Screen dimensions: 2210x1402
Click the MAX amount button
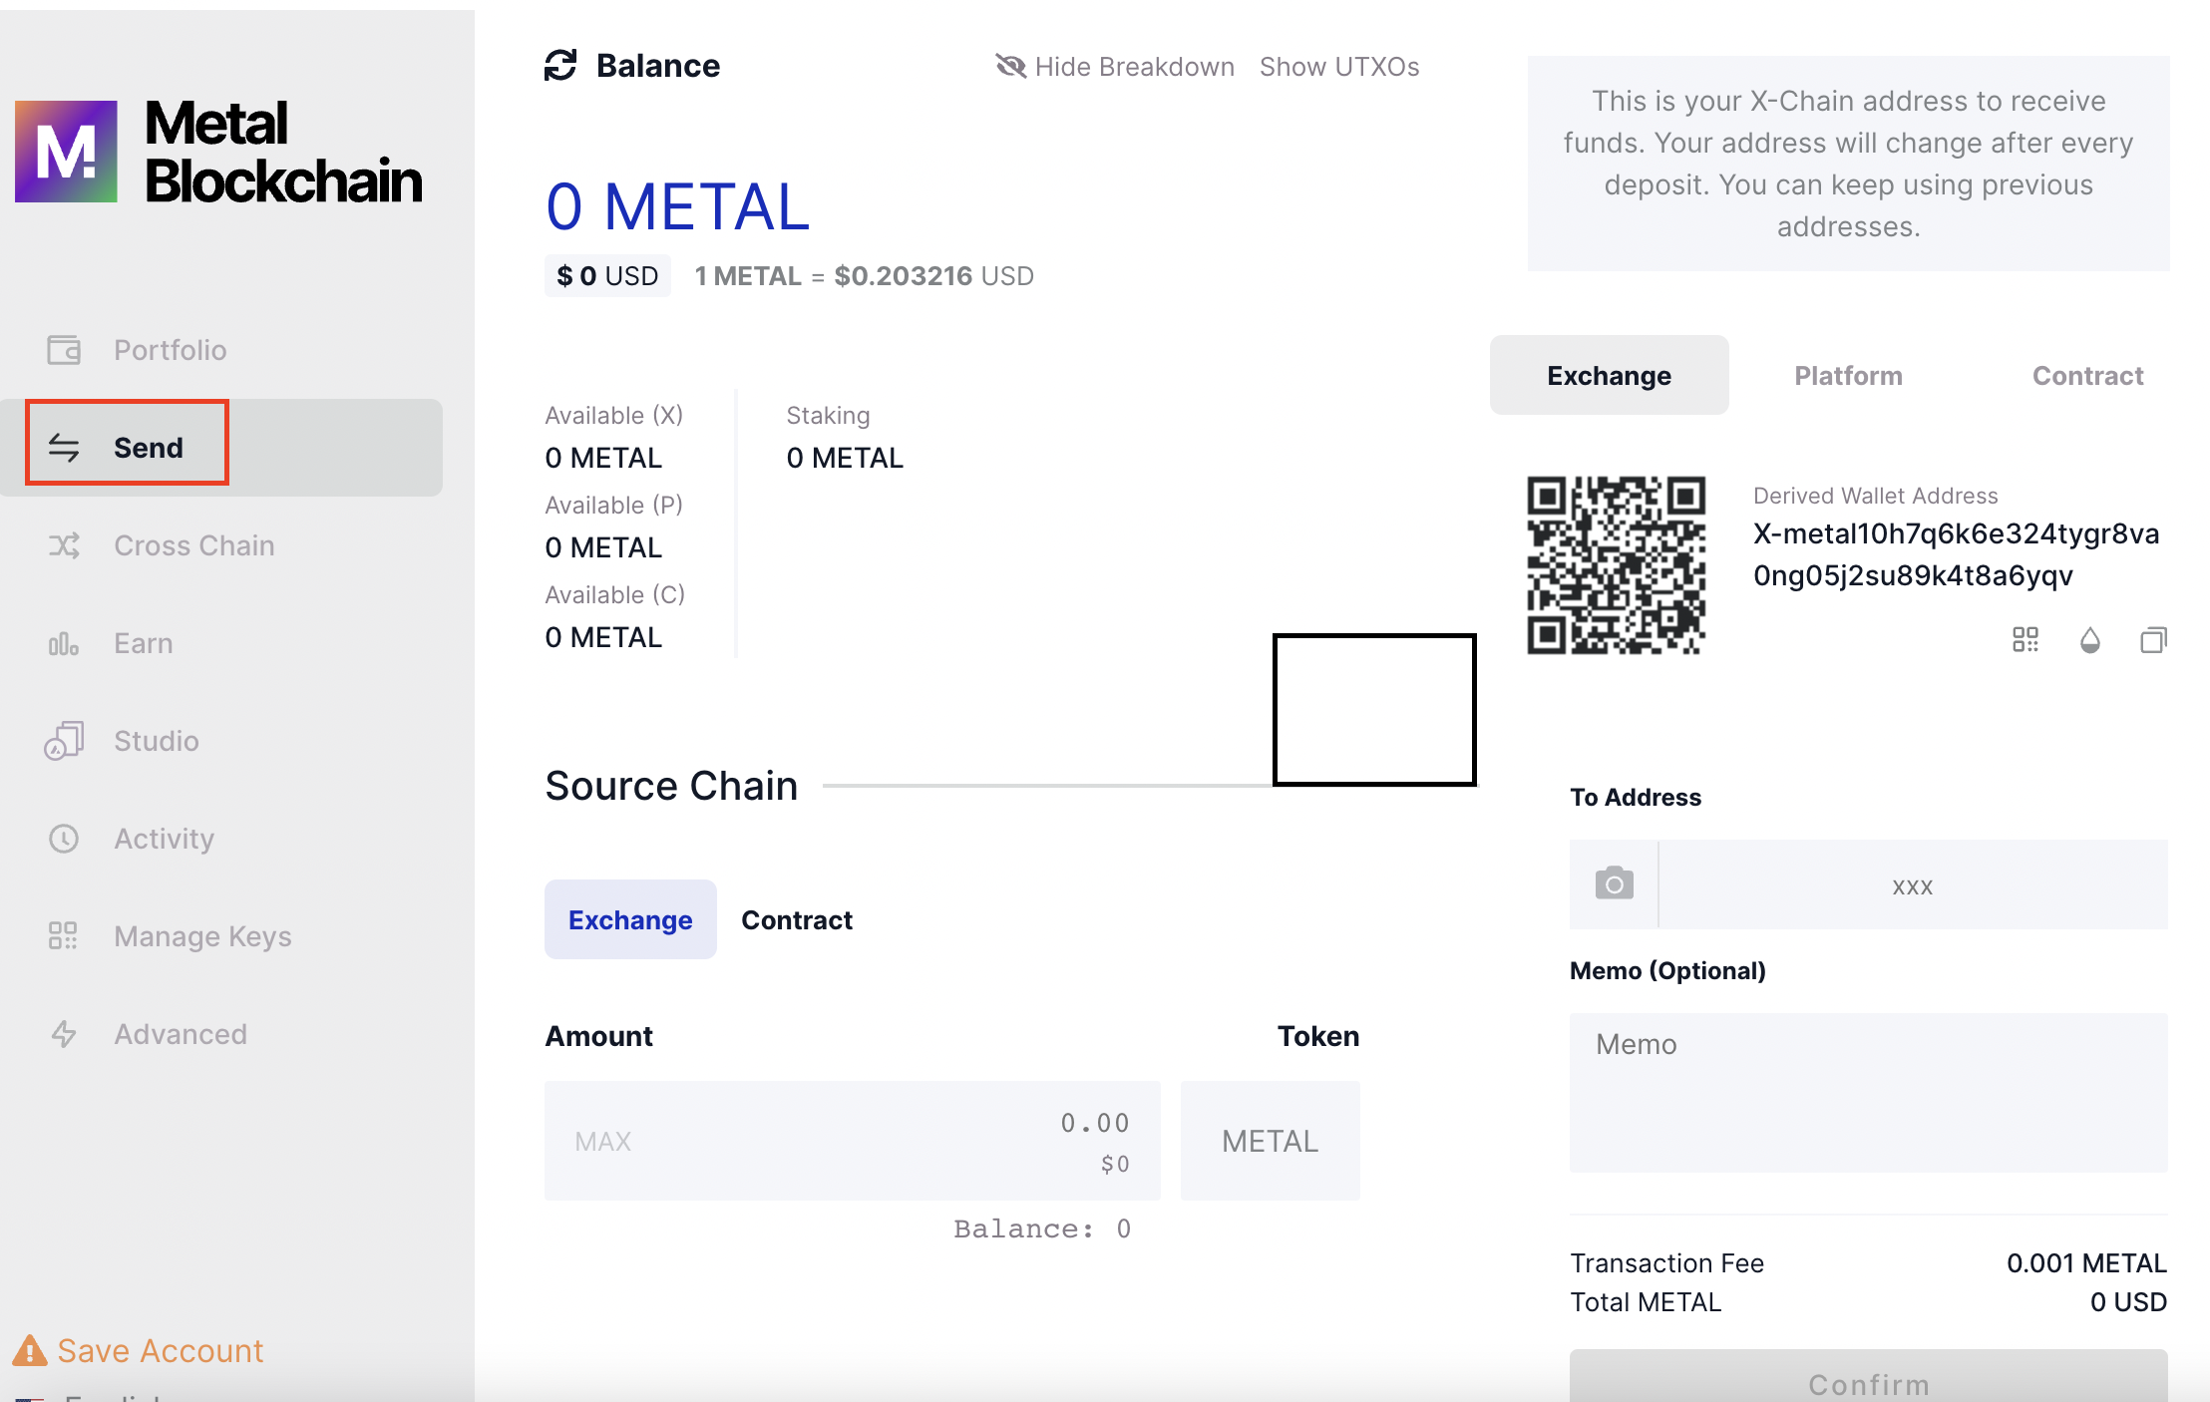pyautogui.click(x=602, y=1141)
